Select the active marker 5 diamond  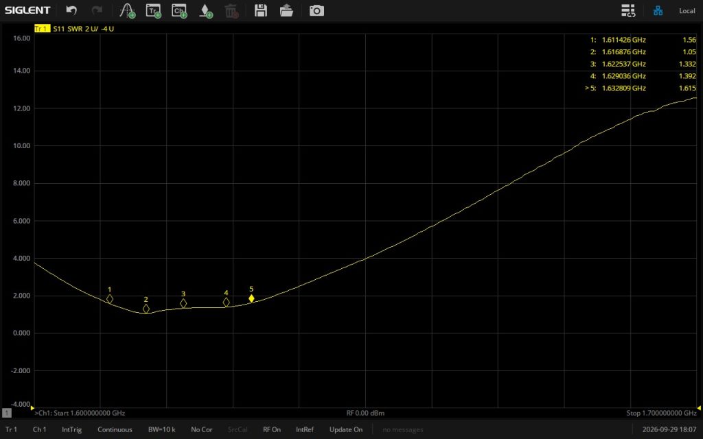click(x=251, y=299)
